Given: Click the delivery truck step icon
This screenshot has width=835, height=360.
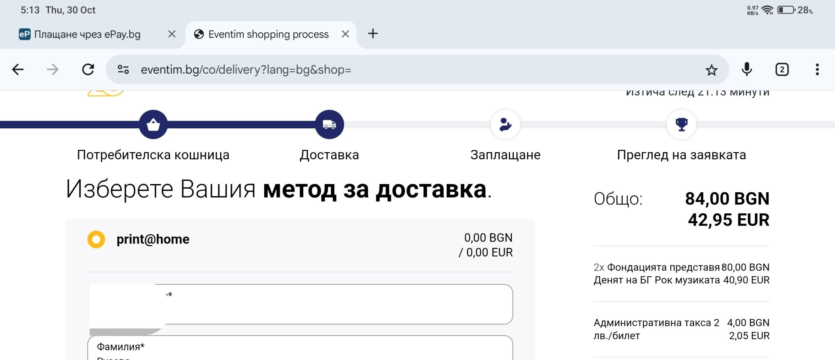Looking at the screenshot, I should [329, 124].
